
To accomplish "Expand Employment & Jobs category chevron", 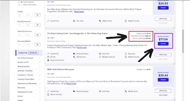I will 40,92.
